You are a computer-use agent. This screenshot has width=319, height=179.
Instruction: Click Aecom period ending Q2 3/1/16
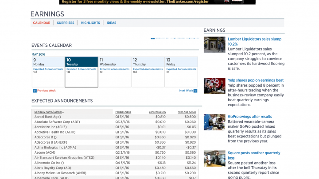(x=122, y=152)
